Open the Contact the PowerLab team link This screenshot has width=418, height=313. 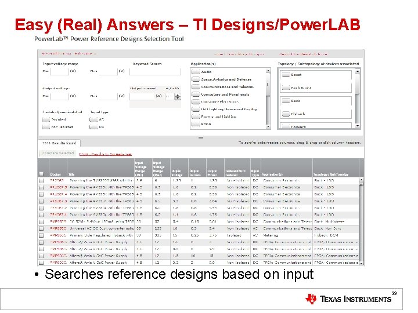click(304, 54)
